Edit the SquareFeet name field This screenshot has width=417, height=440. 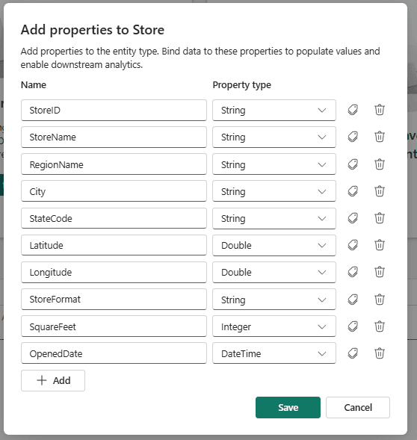(114, 326)
